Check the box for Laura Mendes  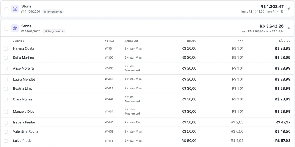6,80
